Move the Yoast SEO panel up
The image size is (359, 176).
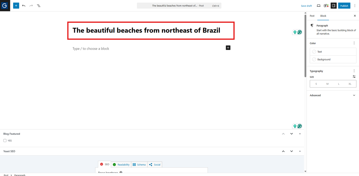(x=283, y=151)
